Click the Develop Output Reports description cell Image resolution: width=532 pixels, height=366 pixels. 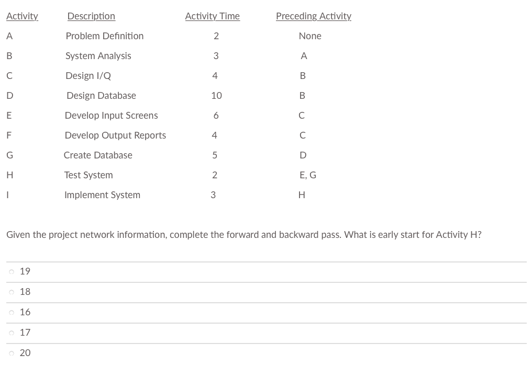point(115,135)
